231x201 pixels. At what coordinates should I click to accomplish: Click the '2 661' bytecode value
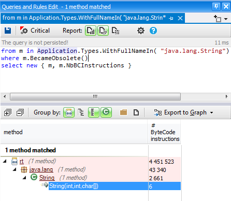click(156, 178)
